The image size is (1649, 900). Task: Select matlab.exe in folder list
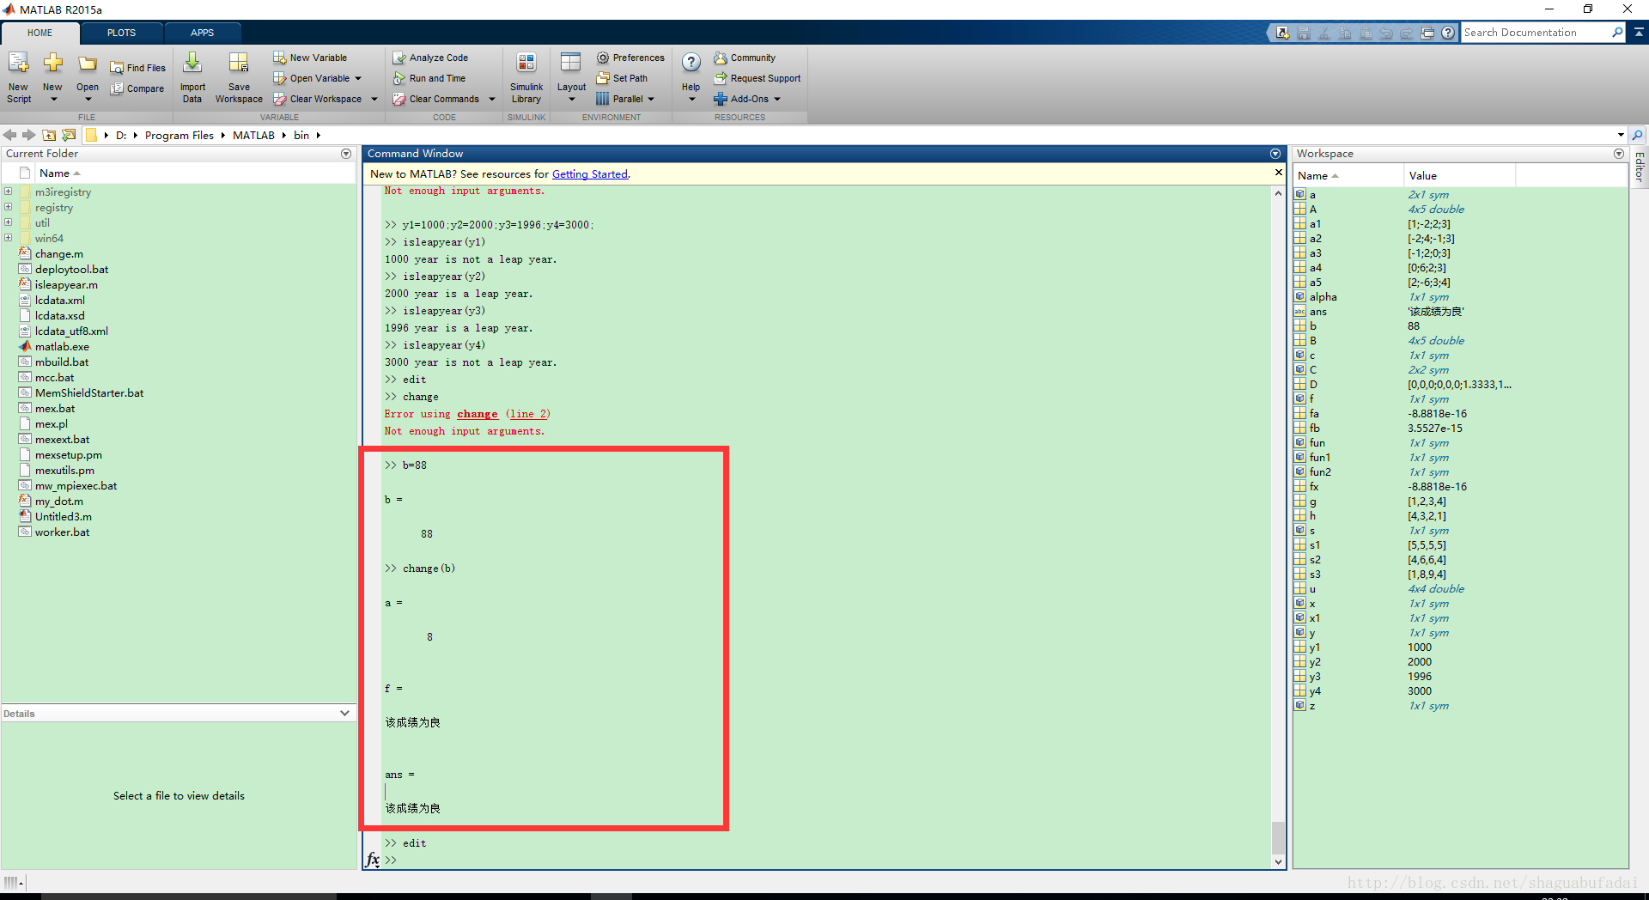pyautogui.click(x=62, y=347)
